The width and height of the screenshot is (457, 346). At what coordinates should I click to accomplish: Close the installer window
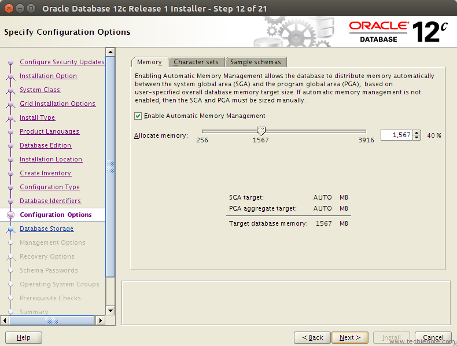(9, 8)
